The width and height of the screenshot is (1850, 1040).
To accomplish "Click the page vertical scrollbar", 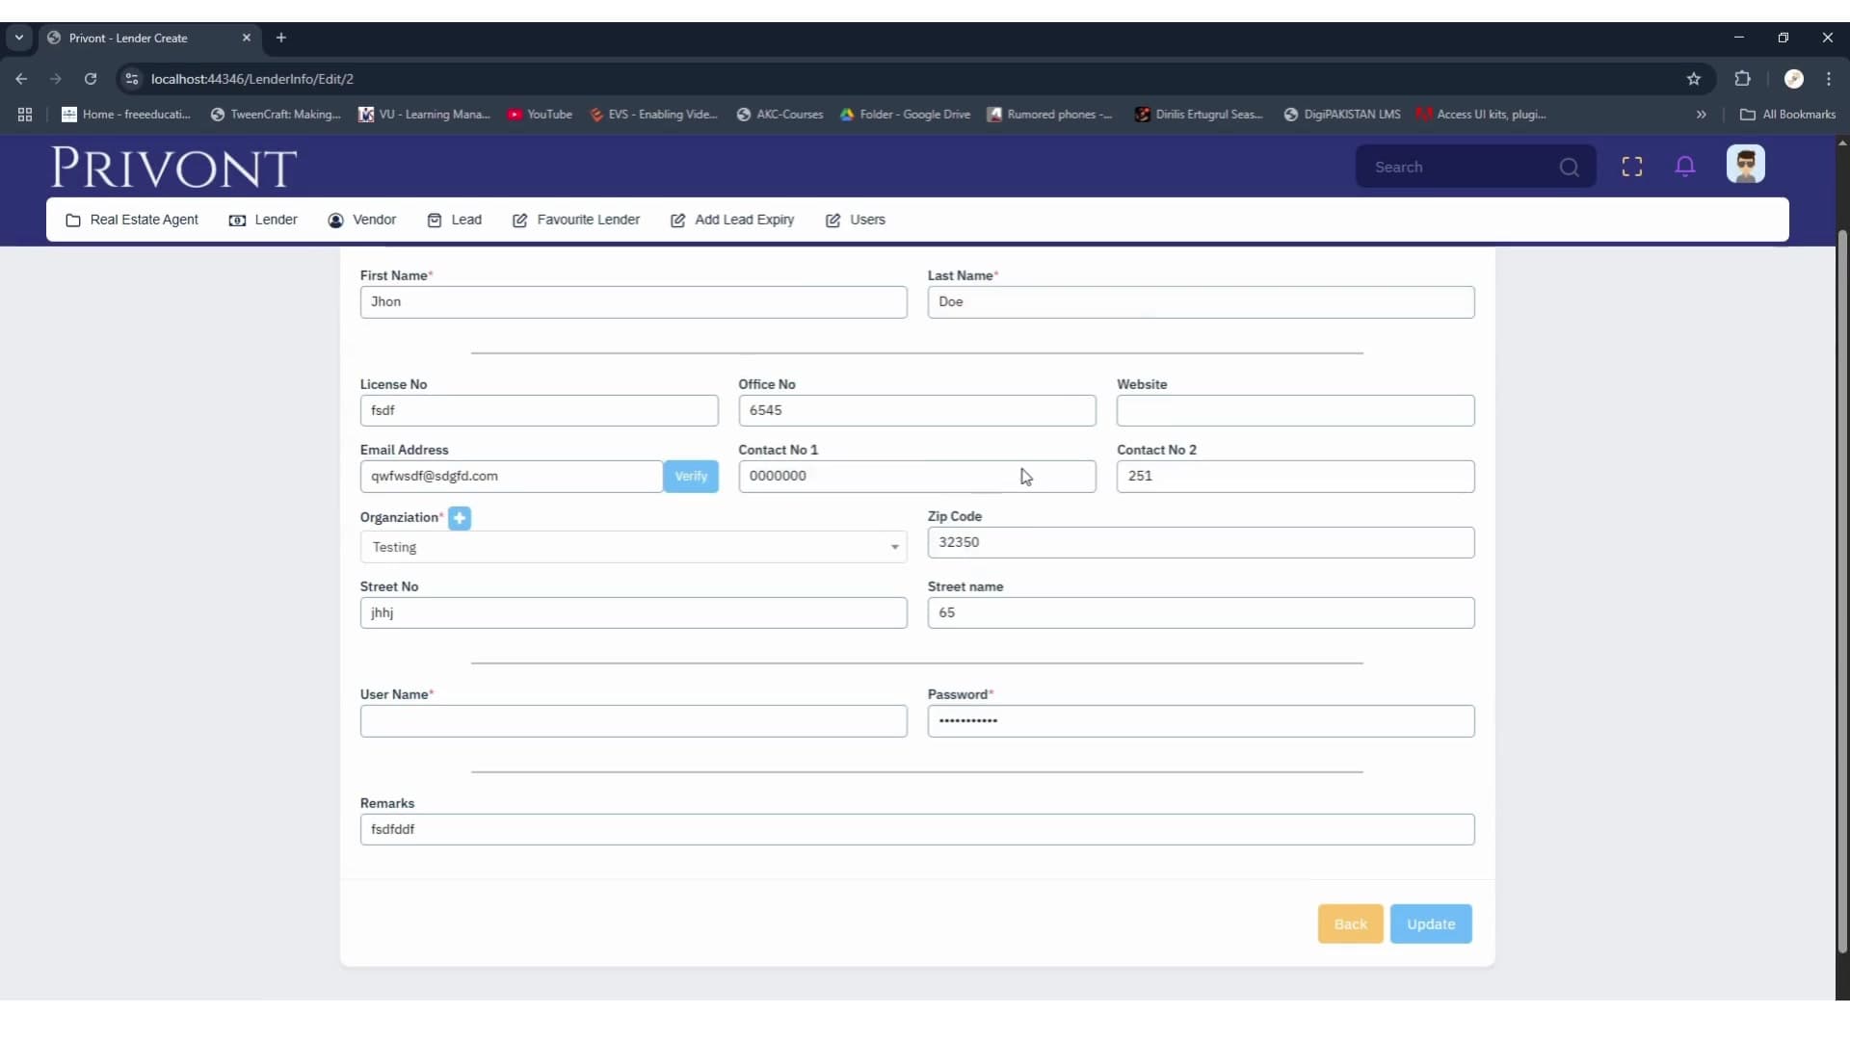I will coord(1842,591).
